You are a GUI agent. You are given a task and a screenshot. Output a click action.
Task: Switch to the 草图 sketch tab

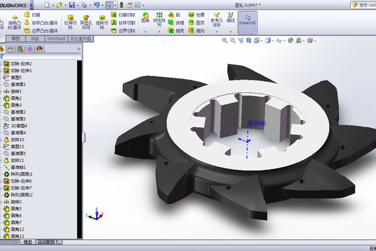[15, 38]
